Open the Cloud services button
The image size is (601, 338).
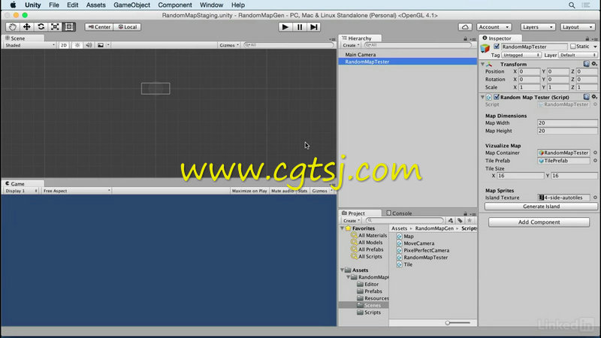click(465, 27)
